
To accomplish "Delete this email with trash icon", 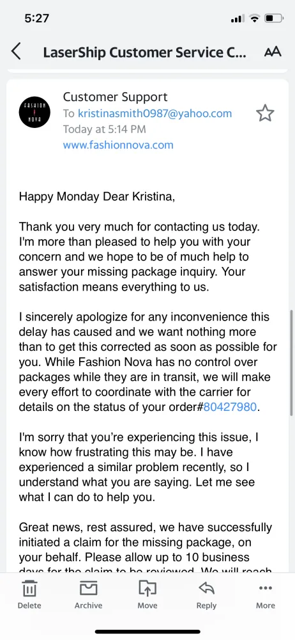I will click(29, 595).
